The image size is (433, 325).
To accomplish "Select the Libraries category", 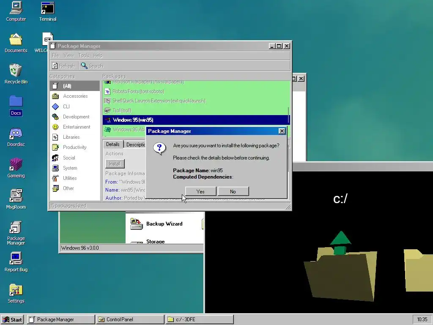I will click(74, 137).
